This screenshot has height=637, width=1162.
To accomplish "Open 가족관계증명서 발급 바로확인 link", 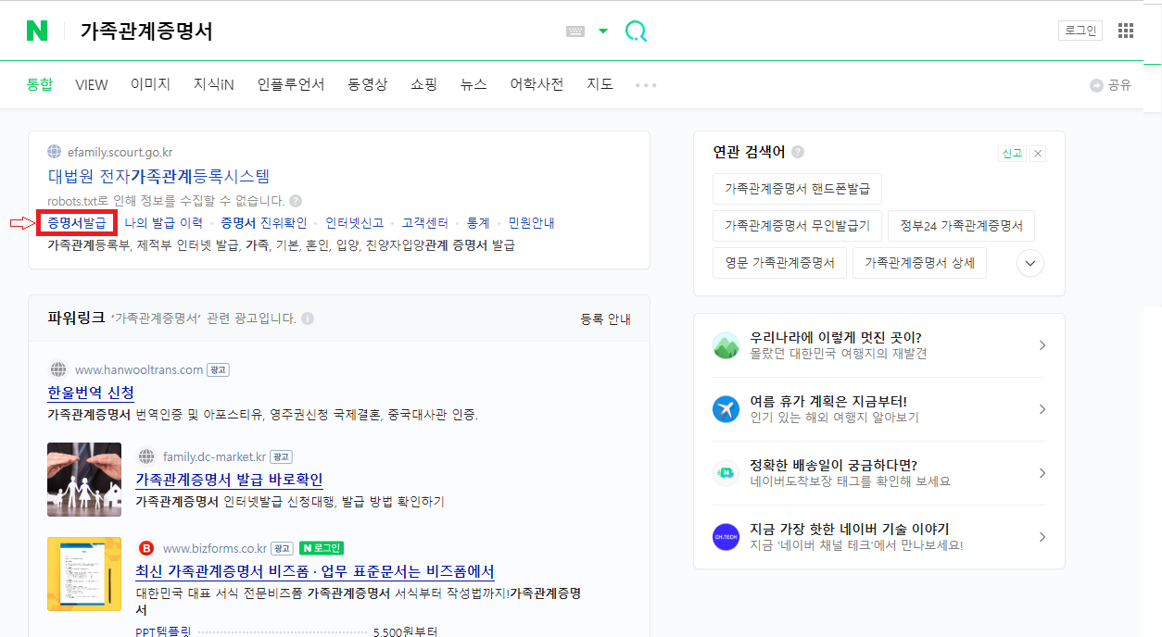I will 229,480.
